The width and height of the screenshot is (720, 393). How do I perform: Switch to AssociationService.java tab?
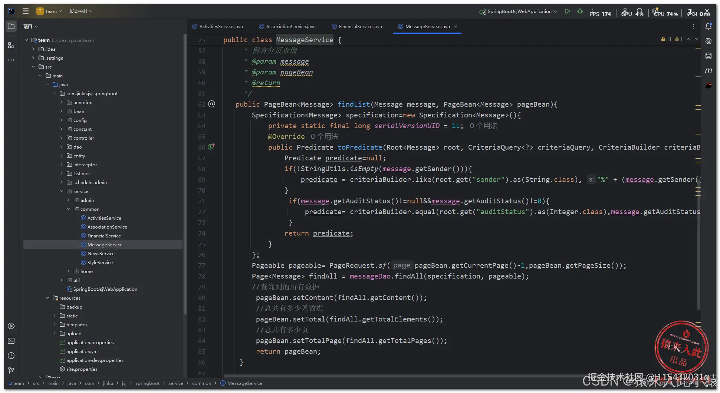tap(287, 26)
